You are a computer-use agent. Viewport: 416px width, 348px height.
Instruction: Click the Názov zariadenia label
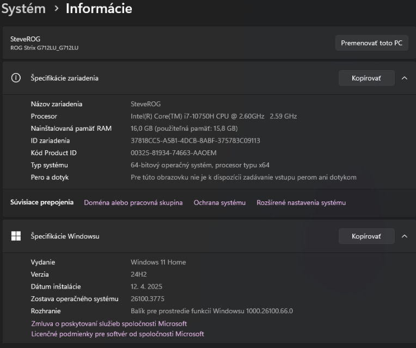57,104
